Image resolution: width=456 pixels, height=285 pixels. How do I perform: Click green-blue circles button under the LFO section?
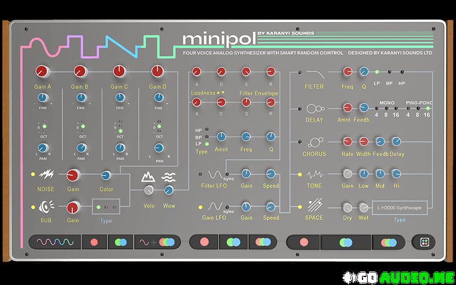click(x=234, y=242)
